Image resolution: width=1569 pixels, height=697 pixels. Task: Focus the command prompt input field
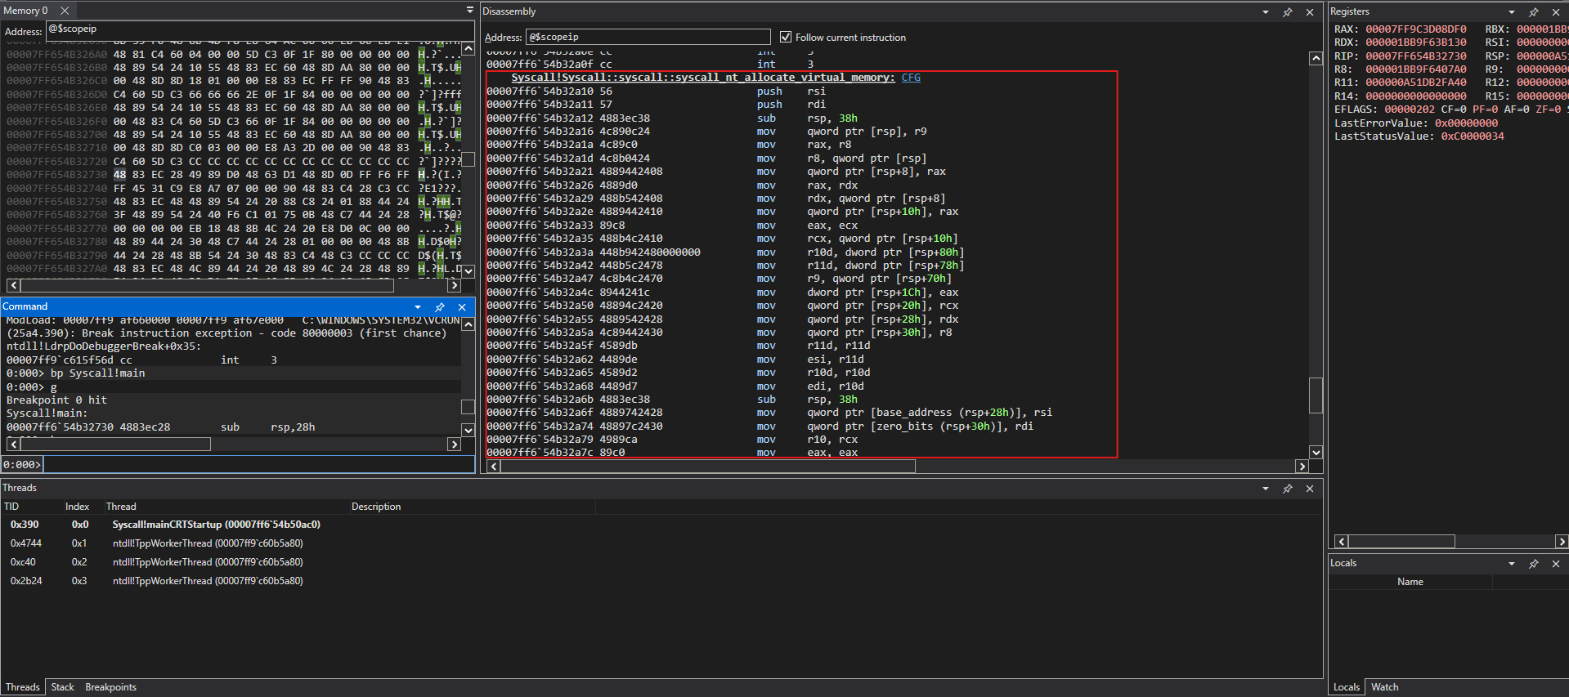[257, 465]
